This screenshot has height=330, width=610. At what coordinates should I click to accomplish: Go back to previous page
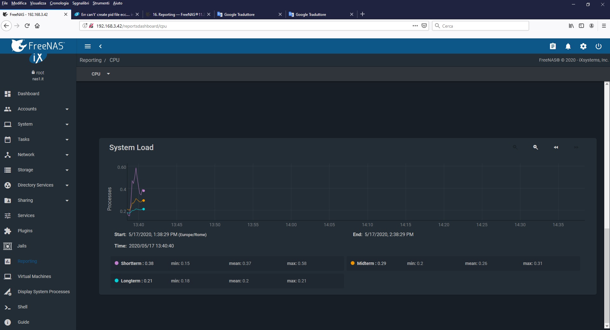tap(6, 26)
